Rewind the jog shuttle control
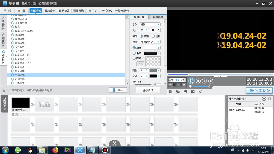The width and height of the screenshot is (274, 154). tap(170, 85)
